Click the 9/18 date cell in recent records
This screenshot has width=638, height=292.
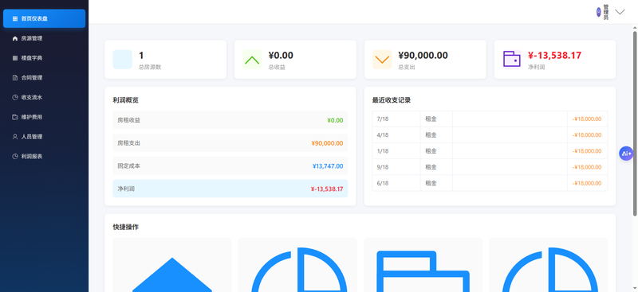(396, 167)
